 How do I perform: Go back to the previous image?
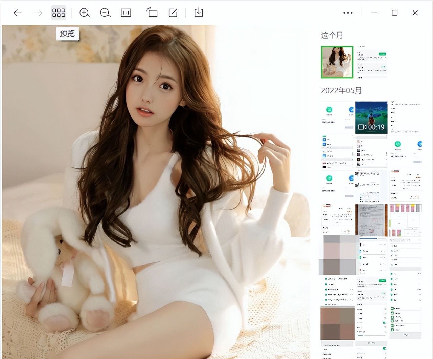(18, 13)
